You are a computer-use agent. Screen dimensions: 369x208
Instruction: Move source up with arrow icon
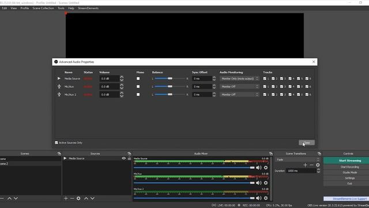(x=86, y=198)
